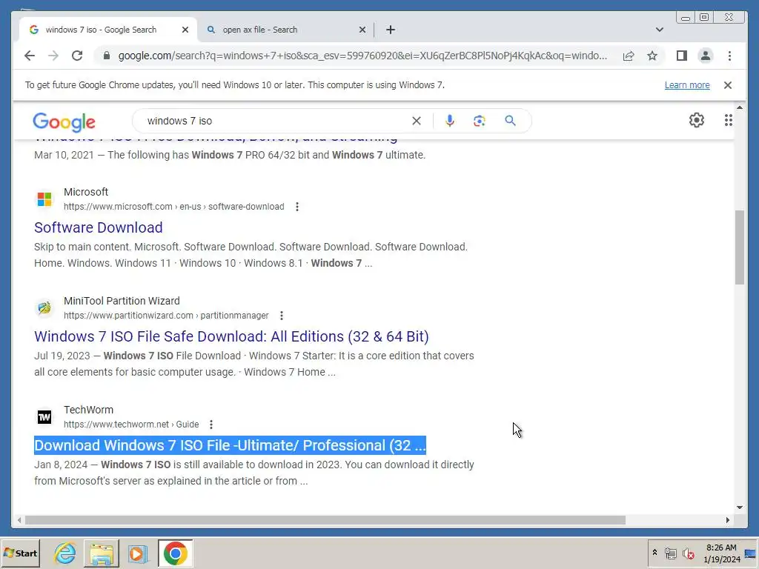Open the Software Download result
Screen dimensions: 759x569
[99, 227]
